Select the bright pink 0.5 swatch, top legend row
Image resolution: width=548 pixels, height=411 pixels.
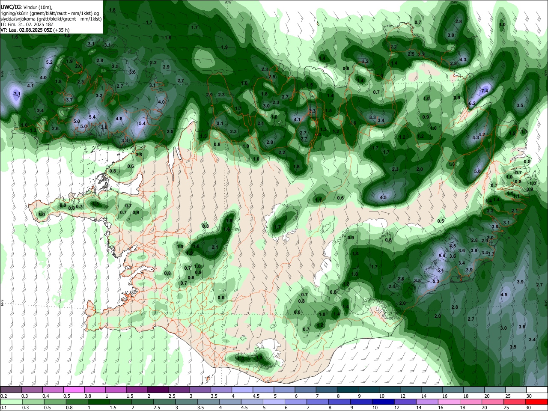coord(74,390)
